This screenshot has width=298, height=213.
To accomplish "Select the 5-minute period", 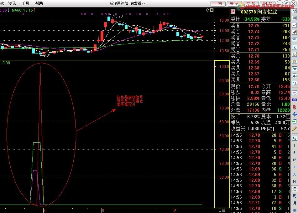I will pos(294,153).
